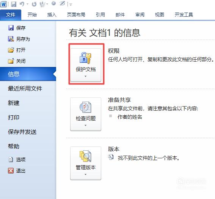This screenshot has width=215, height=199.
Task: Click the red X icon beside 退出
Action: 11,171
